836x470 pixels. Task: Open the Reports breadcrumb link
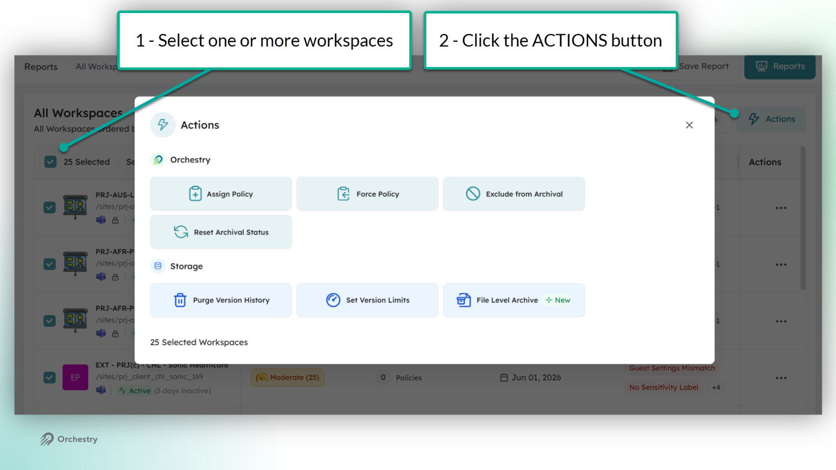[x=41, y=67]
